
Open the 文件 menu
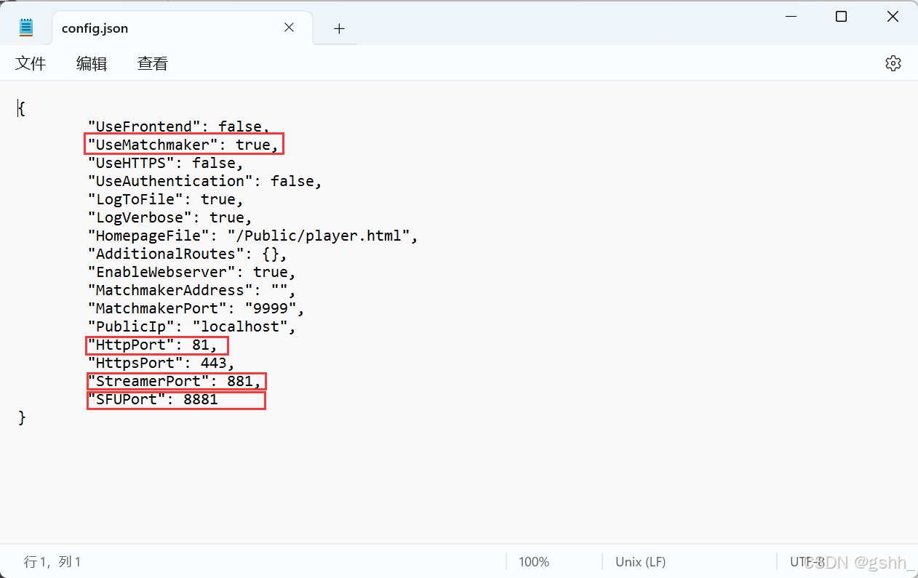(x=31, y=63)
